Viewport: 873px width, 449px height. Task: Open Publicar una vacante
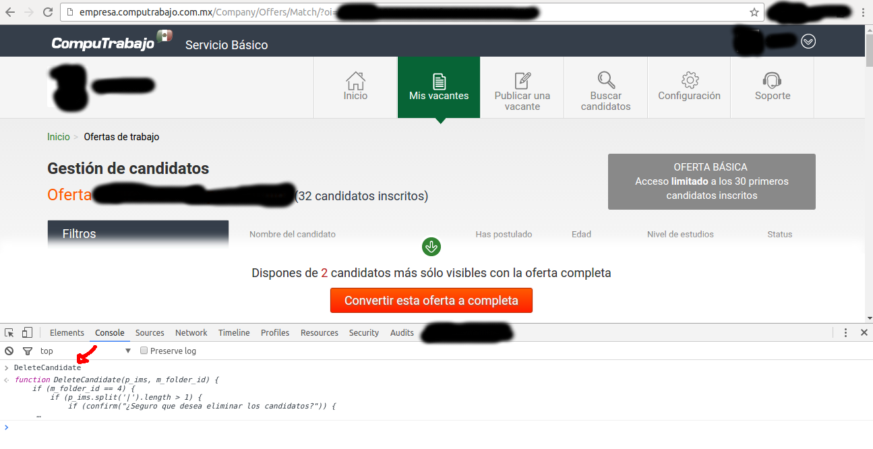(522, 87)
